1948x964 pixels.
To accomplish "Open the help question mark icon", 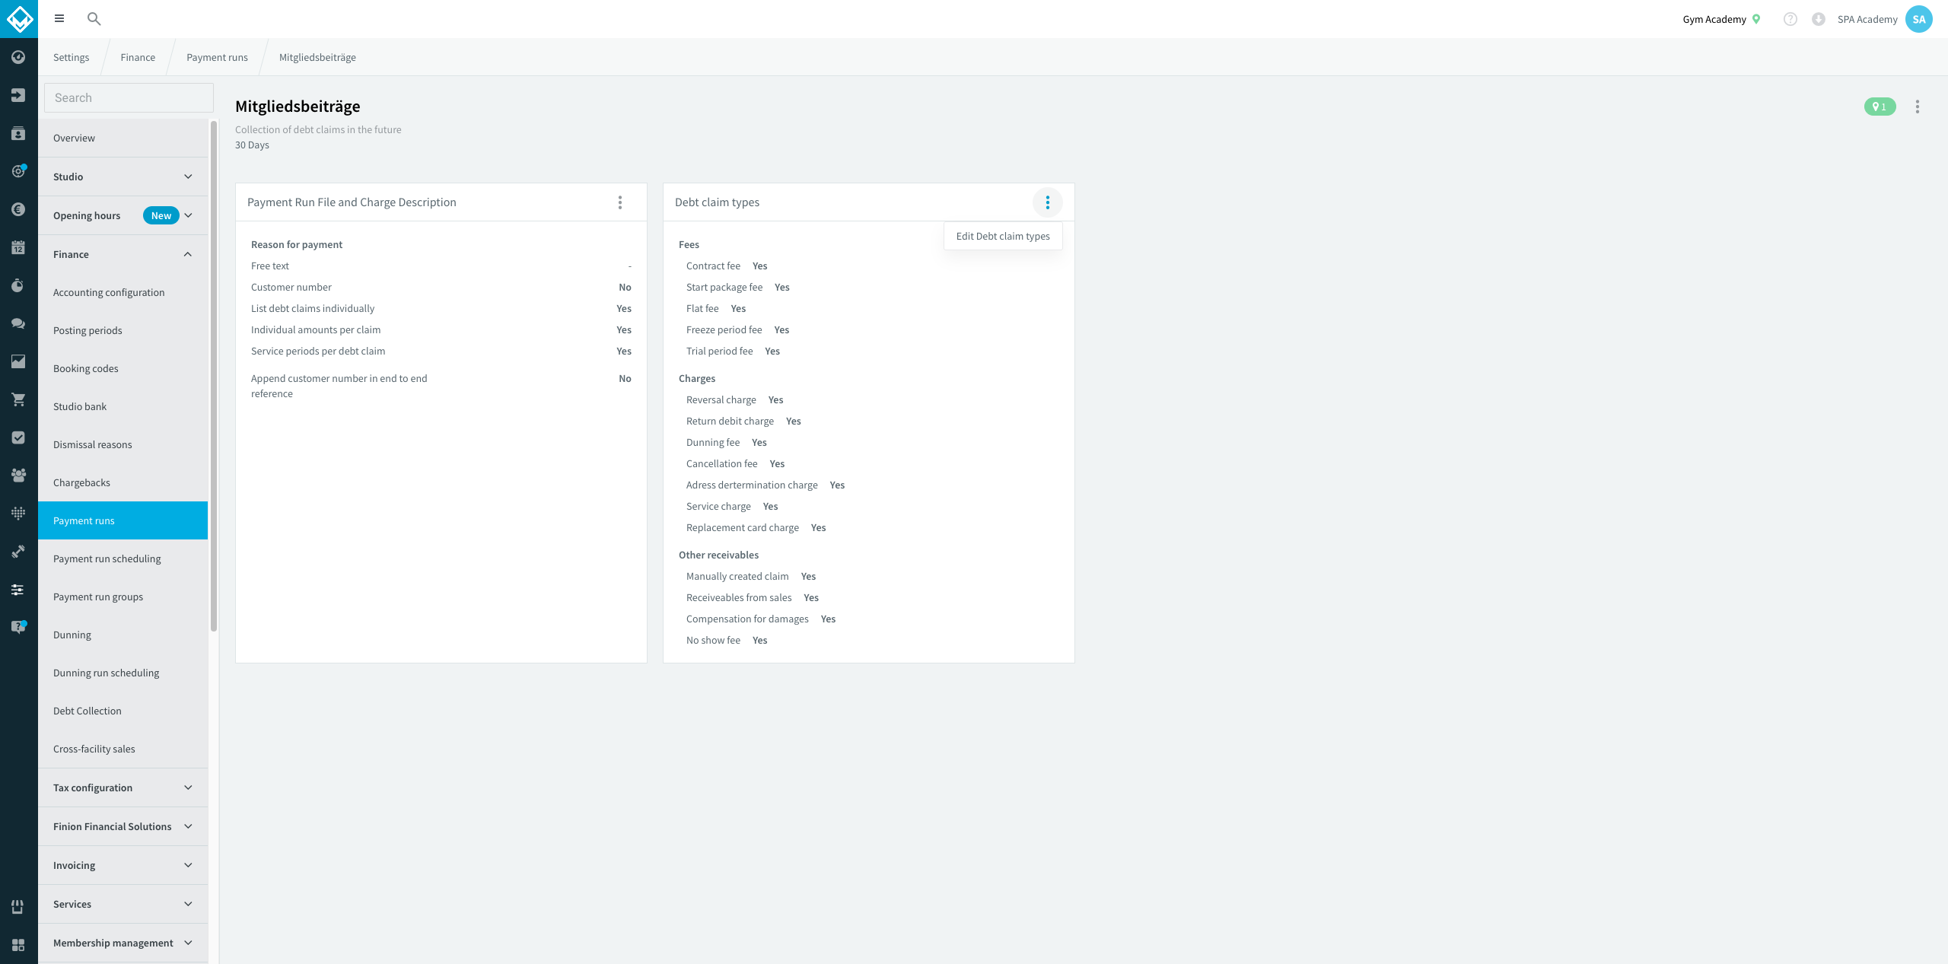I will tap(1790, 19).
